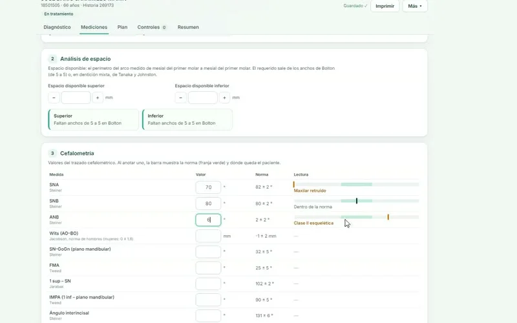Click the 'Dentro de la norma' reading text
This screenshot has height=323, width=517.
(313, 207)
